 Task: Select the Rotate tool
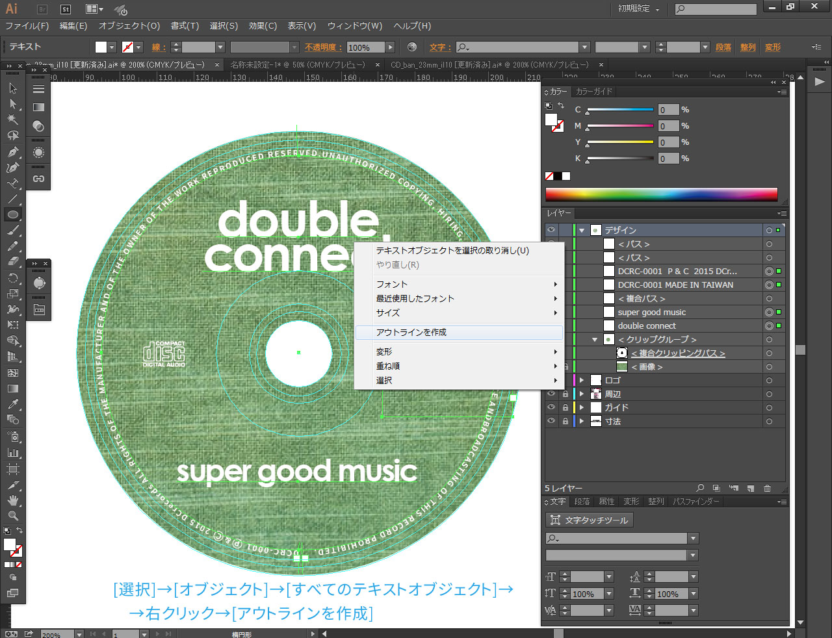point(12,278)
